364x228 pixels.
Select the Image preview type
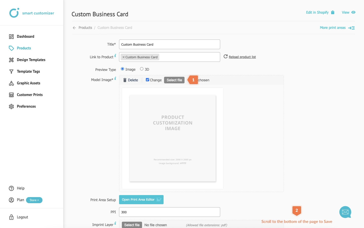[x=122, y=69]
